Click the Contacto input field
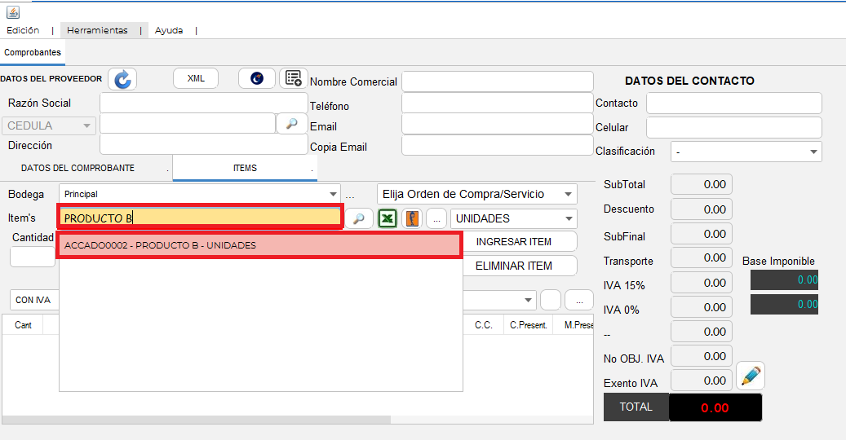 pyautogui.click(x=733, y=103)
